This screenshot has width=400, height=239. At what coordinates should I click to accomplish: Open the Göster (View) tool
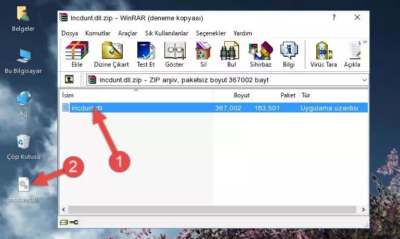(x=174, y=54)
